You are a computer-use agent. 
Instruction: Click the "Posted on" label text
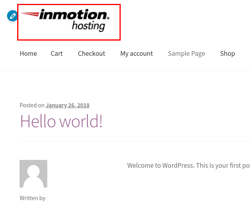32,105
